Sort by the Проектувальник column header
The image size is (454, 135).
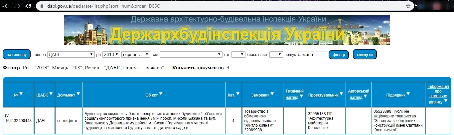click(323, 95)
